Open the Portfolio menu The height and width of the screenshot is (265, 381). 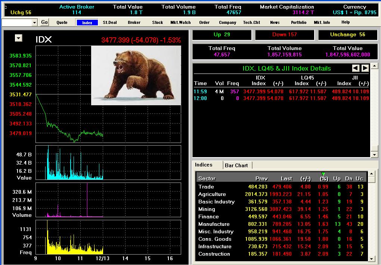[x=298, y=22]
